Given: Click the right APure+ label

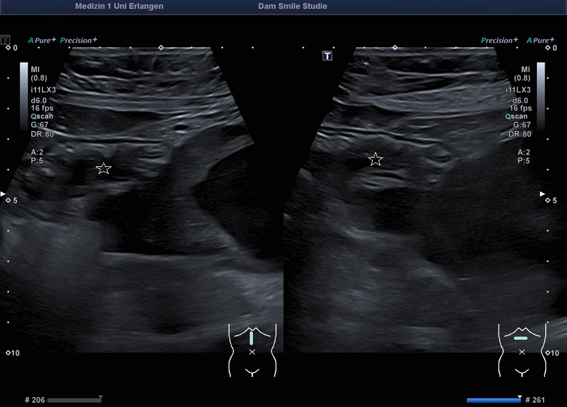Looking at the screenshot, I should pyautogui.click(x=540, y=40).
